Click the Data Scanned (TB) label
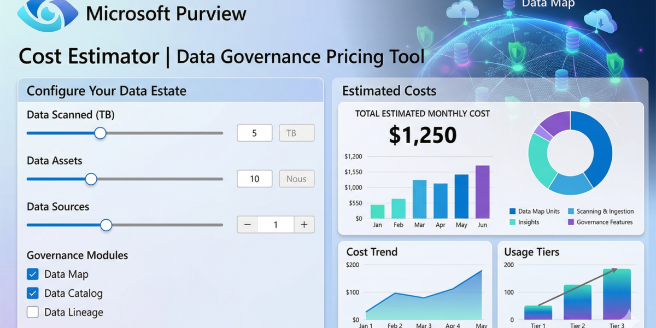 [x=71, y=115]
